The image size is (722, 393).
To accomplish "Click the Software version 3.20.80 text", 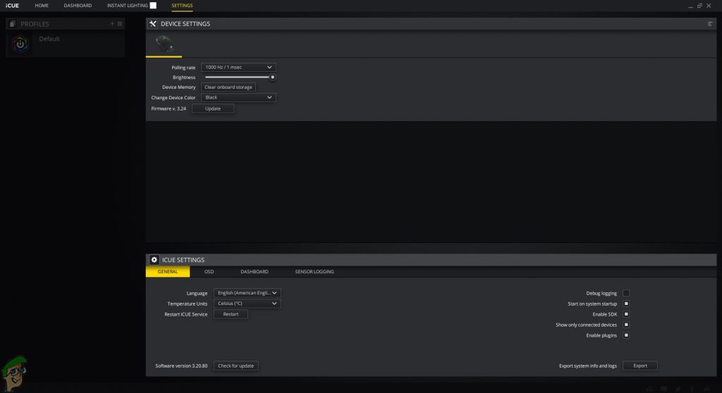I will click(181, 366).
